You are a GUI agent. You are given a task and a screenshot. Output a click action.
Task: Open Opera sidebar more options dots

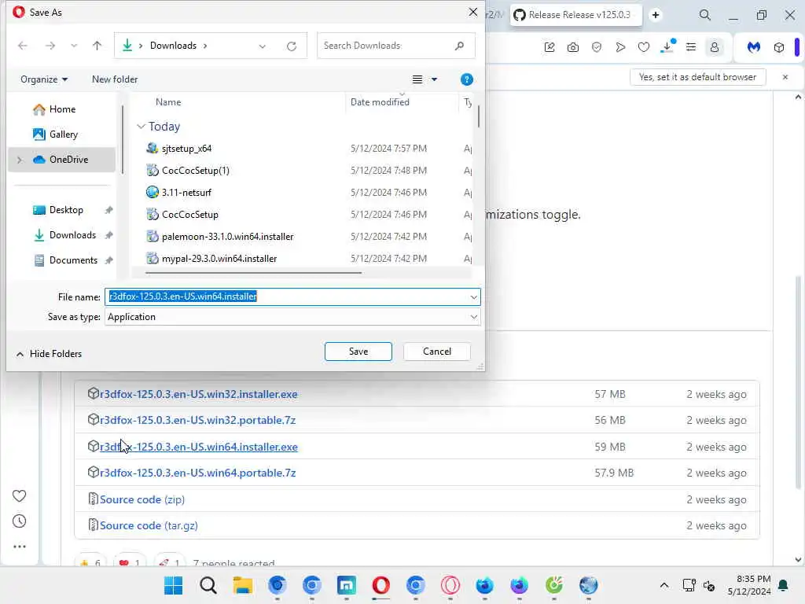point(19,547)
